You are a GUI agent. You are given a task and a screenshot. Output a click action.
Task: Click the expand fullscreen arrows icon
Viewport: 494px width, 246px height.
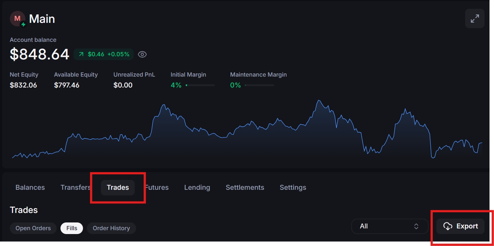click(475, 19)
